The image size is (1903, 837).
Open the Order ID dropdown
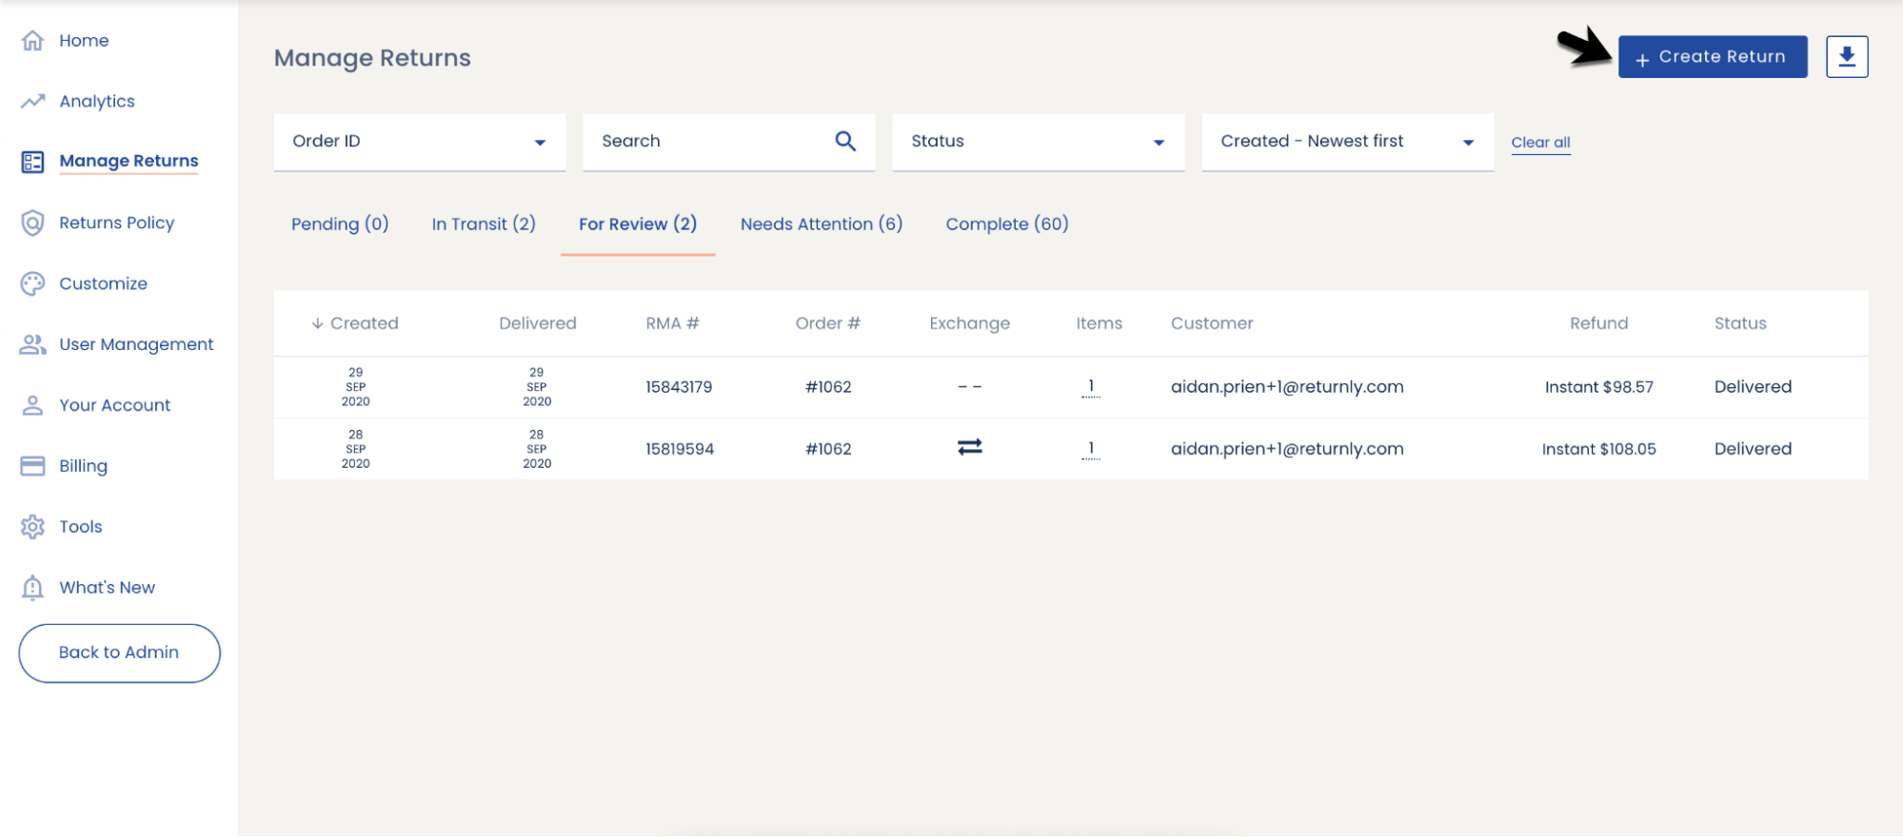(420, 142)
